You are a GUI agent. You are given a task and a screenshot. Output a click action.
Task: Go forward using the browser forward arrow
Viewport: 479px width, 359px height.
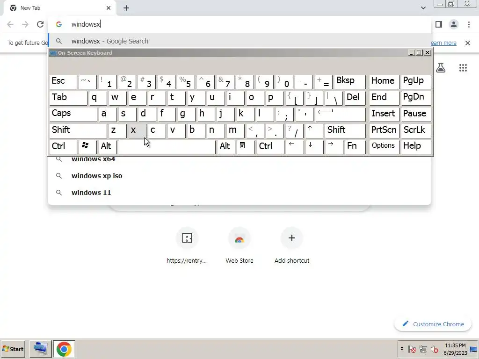[25, 24]
